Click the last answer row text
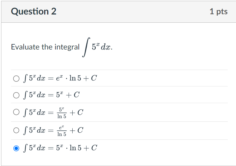Image resolution: width=236 pixels, height=166 pixels. [61, 148]
